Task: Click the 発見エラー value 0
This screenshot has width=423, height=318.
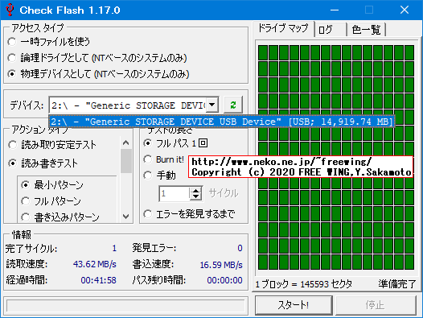Action: tap(240, 248)
